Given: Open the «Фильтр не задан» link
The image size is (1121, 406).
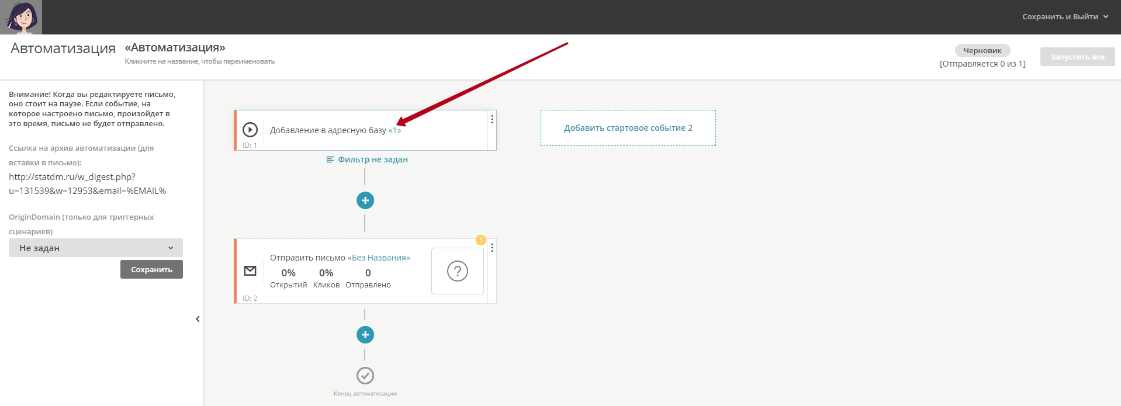Looking at the screenshot, I should click(367, 159).
